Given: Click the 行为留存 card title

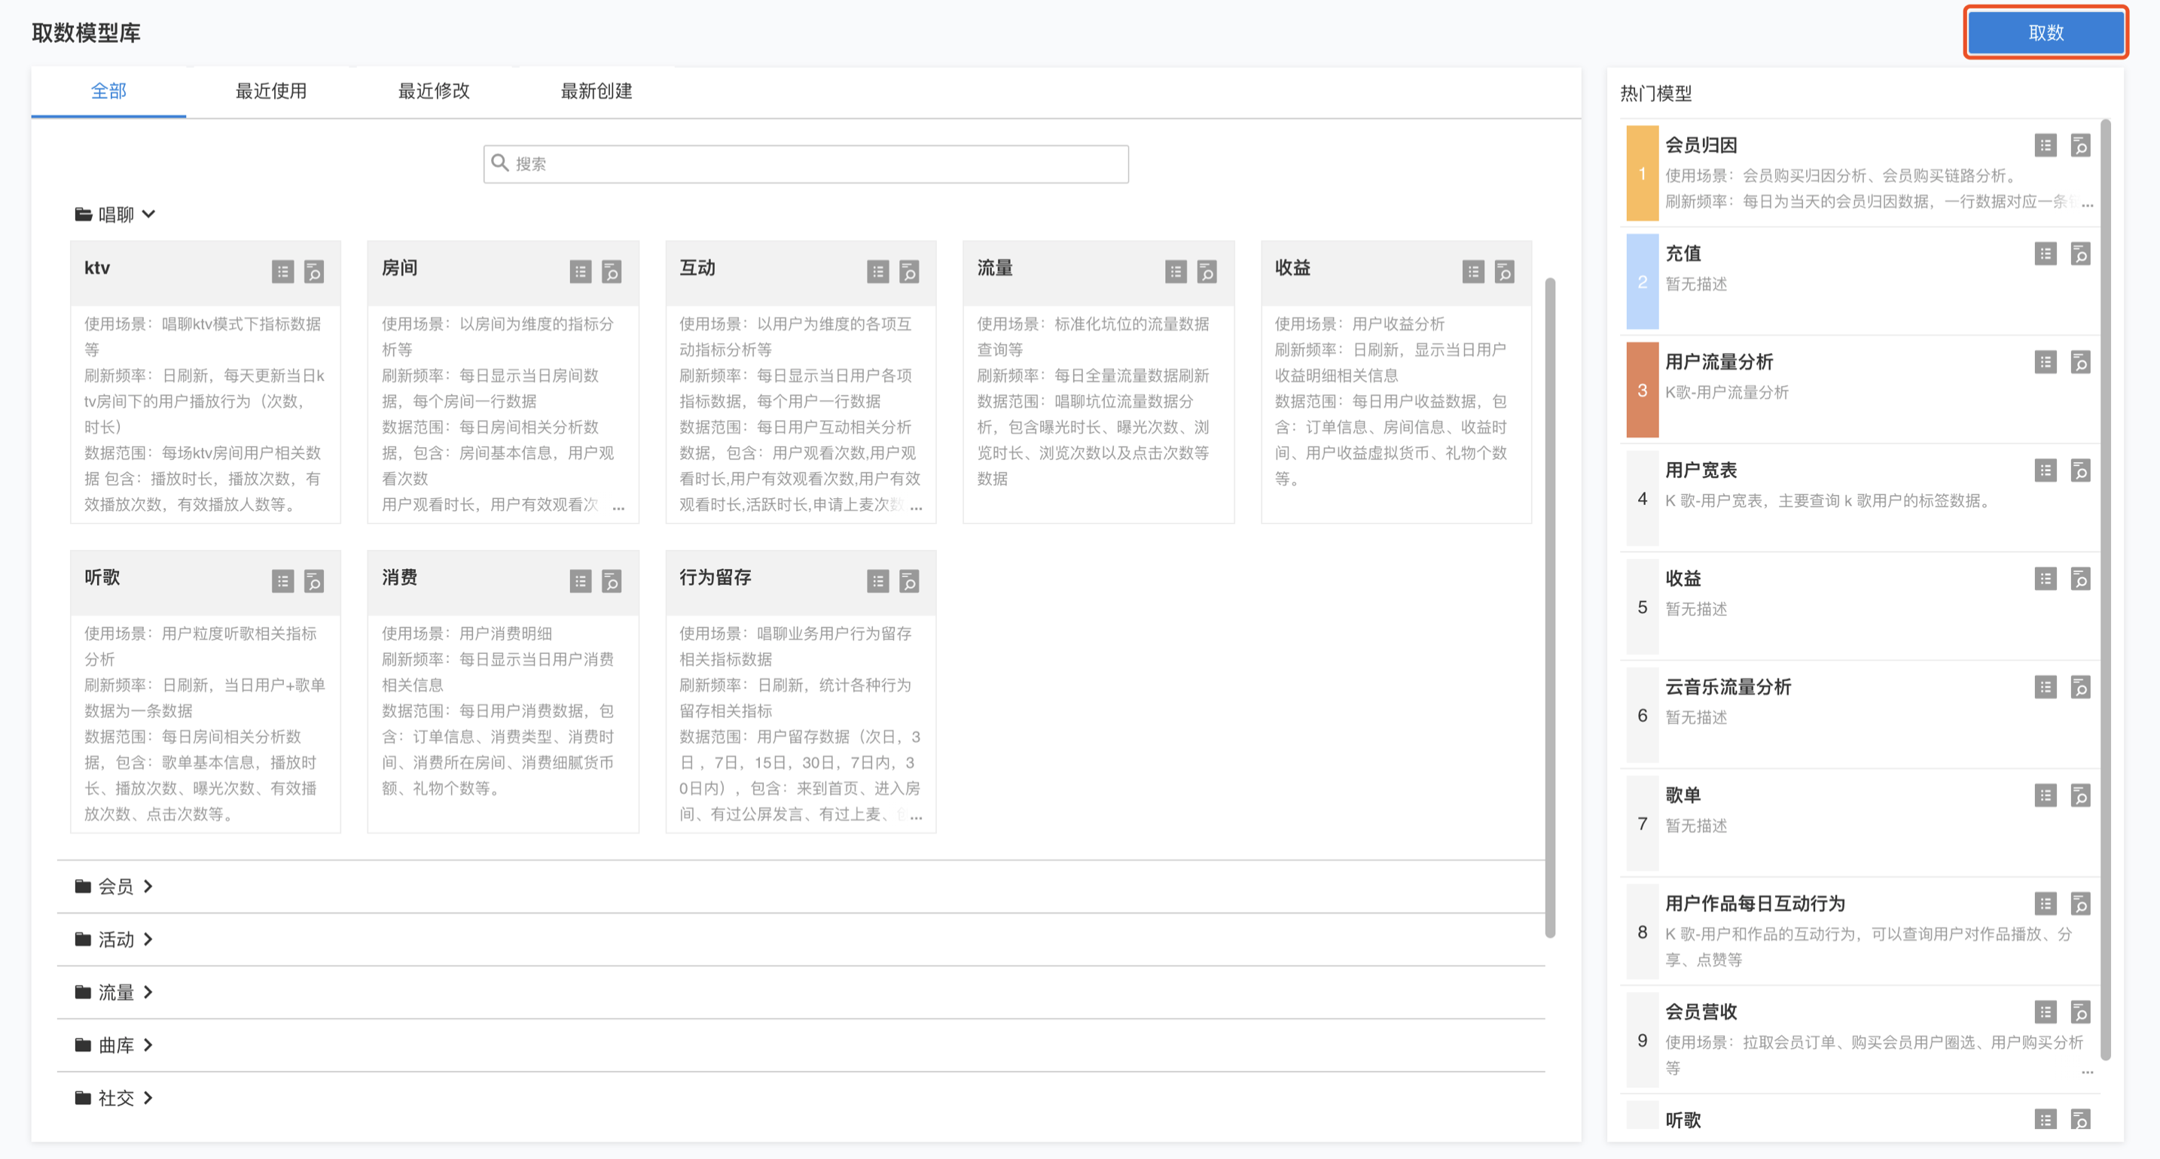Looking at the screenshot, I should 715,577.
